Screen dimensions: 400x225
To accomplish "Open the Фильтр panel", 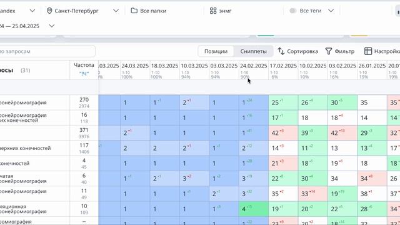I will click(x=340, y=51).
